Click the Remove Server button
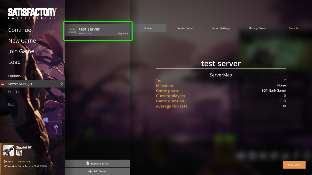Image resolution: width=312 pixels, height=175 pixels. (98, 163)
